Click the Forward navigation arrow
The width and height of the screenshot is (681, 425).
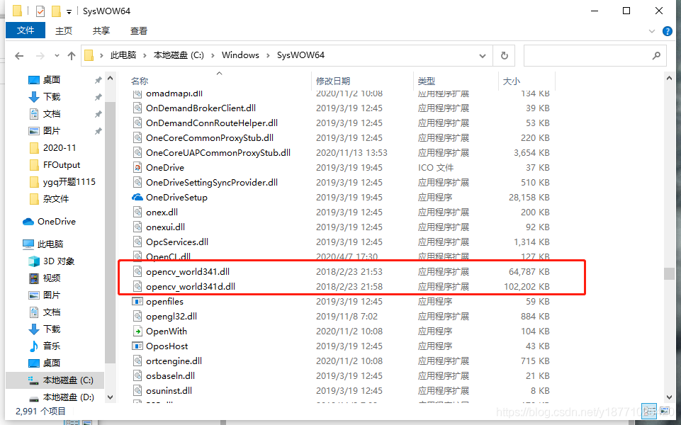coord(40,55)
